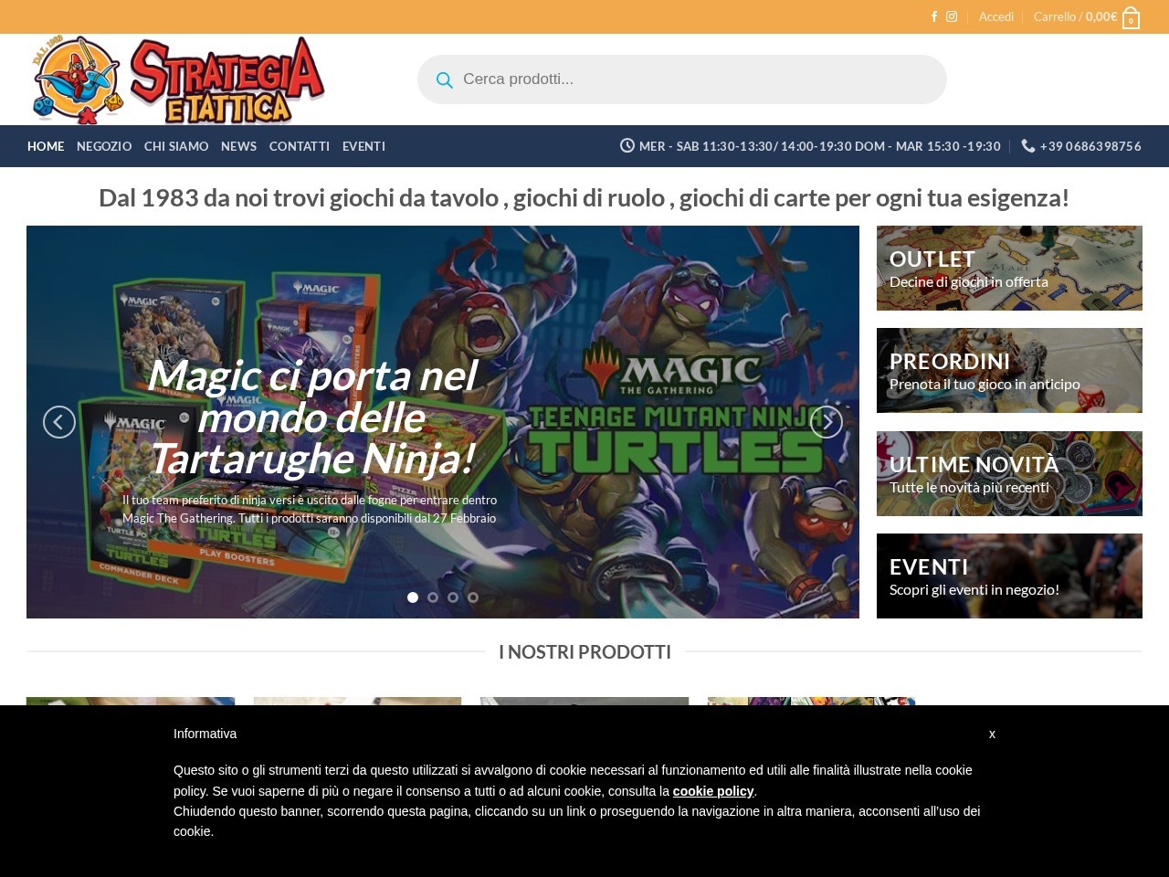Dismiss the cookie banner with the x

992,734
